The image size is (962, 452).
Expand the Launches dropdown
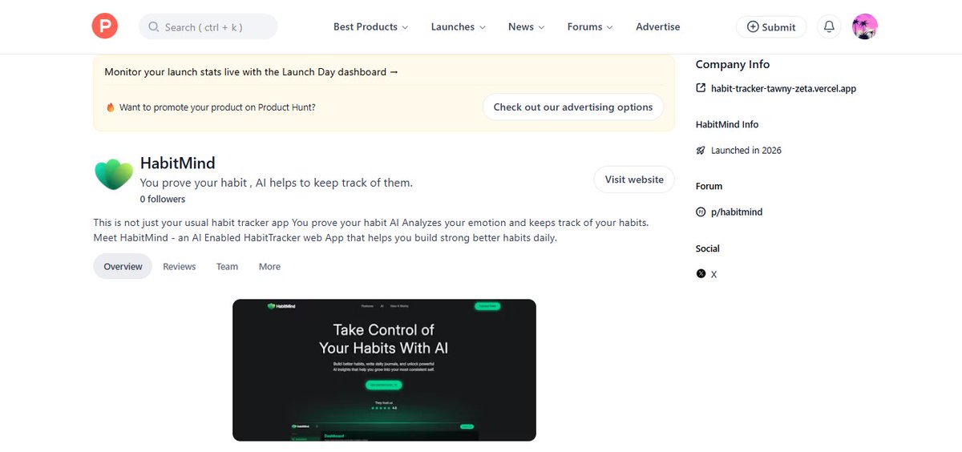pyautogui.click(x=459, y=26)
